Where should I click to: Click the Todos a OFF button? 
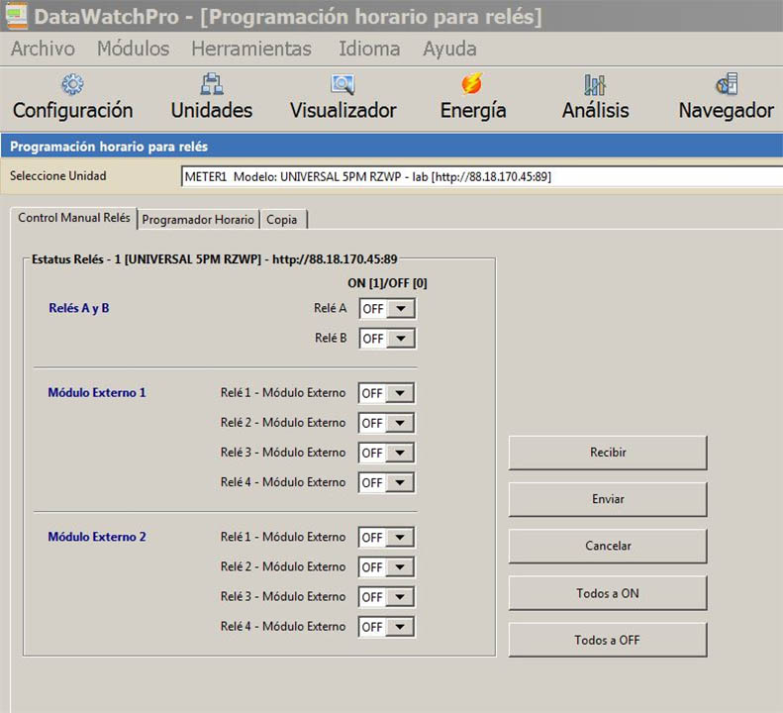[x=608, y=640]
